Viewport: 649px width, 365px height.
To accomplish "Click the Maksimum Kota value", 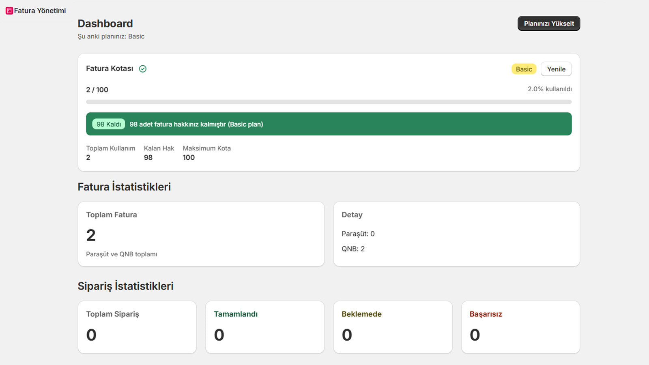I will click(189, 158).
